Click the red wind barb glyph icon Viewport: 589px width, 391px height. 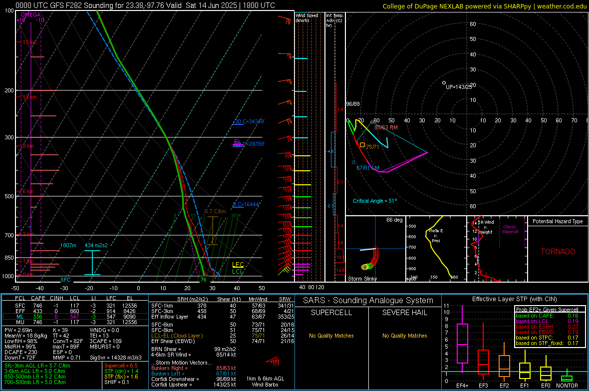pos(273,361)
